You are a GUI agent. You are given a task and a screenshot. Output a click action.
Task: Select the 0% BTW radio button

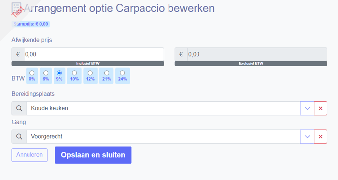click(32, 73)
